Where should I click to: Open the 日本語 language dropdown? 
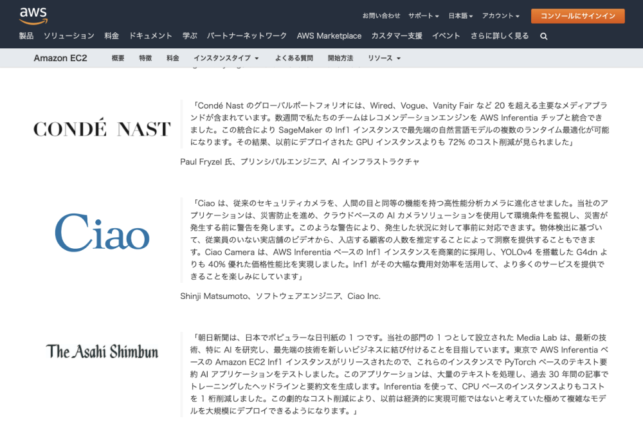(x=460, y=15)
